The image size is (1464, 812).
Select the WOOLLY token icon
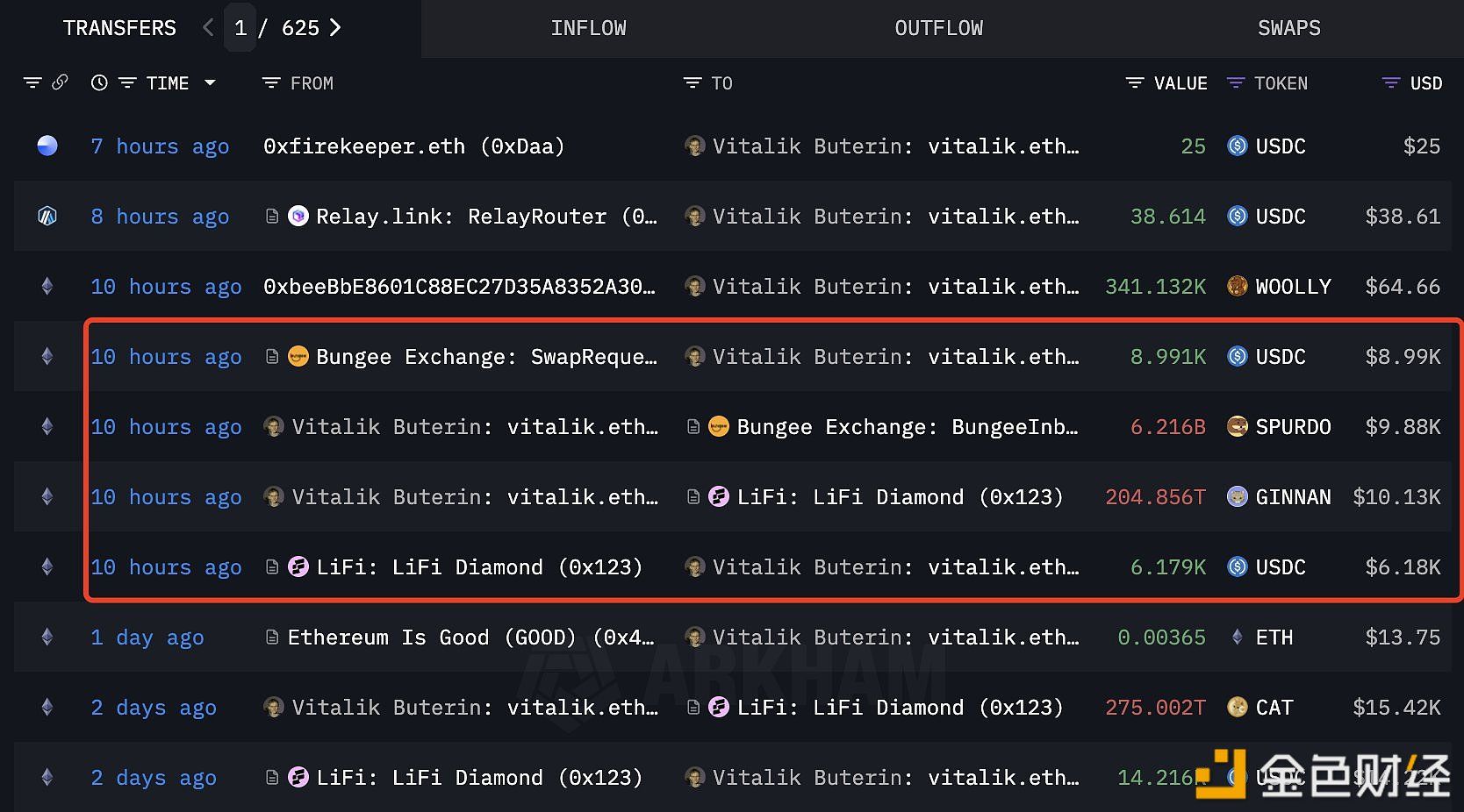(x=1238, y=286)
